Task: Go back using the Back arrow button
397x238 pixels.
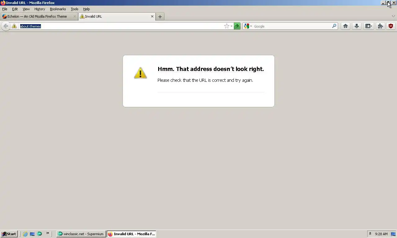Action: (6, 26)
